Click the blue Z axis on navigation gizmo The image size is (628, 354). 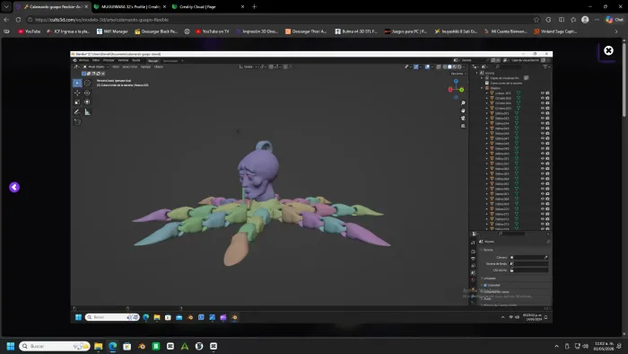click(x=456, y=82)
